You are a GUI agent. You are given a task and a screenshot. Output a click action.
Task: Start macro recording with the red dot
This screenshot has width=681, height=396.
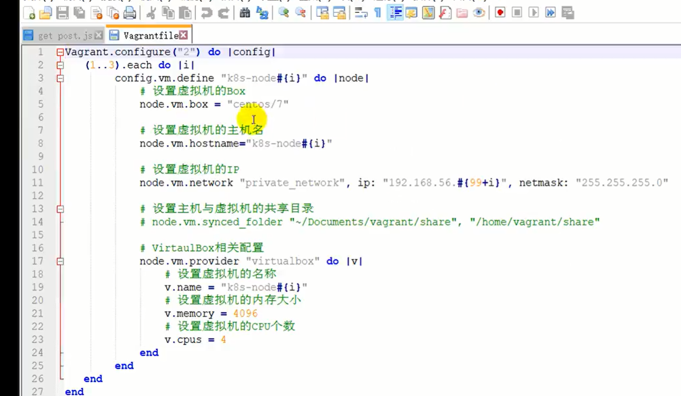tap(500, 13)
